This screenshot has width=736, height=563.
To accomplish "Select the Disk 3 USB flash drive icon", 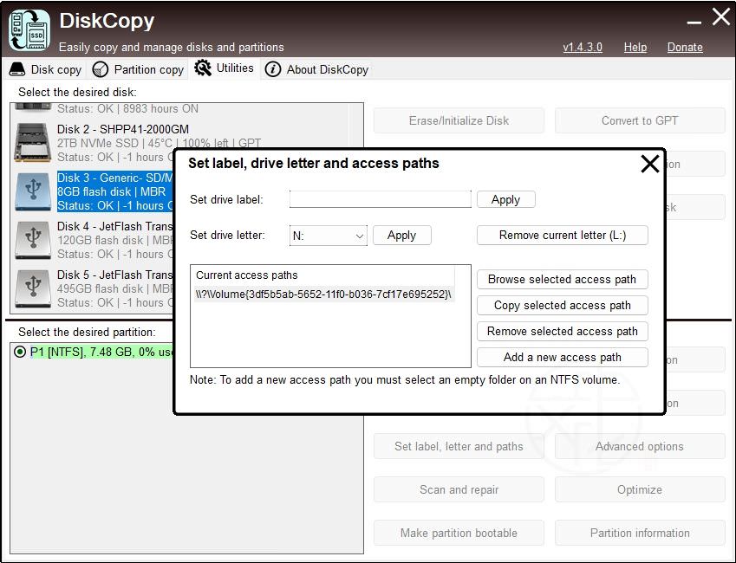I will (32, 191).
